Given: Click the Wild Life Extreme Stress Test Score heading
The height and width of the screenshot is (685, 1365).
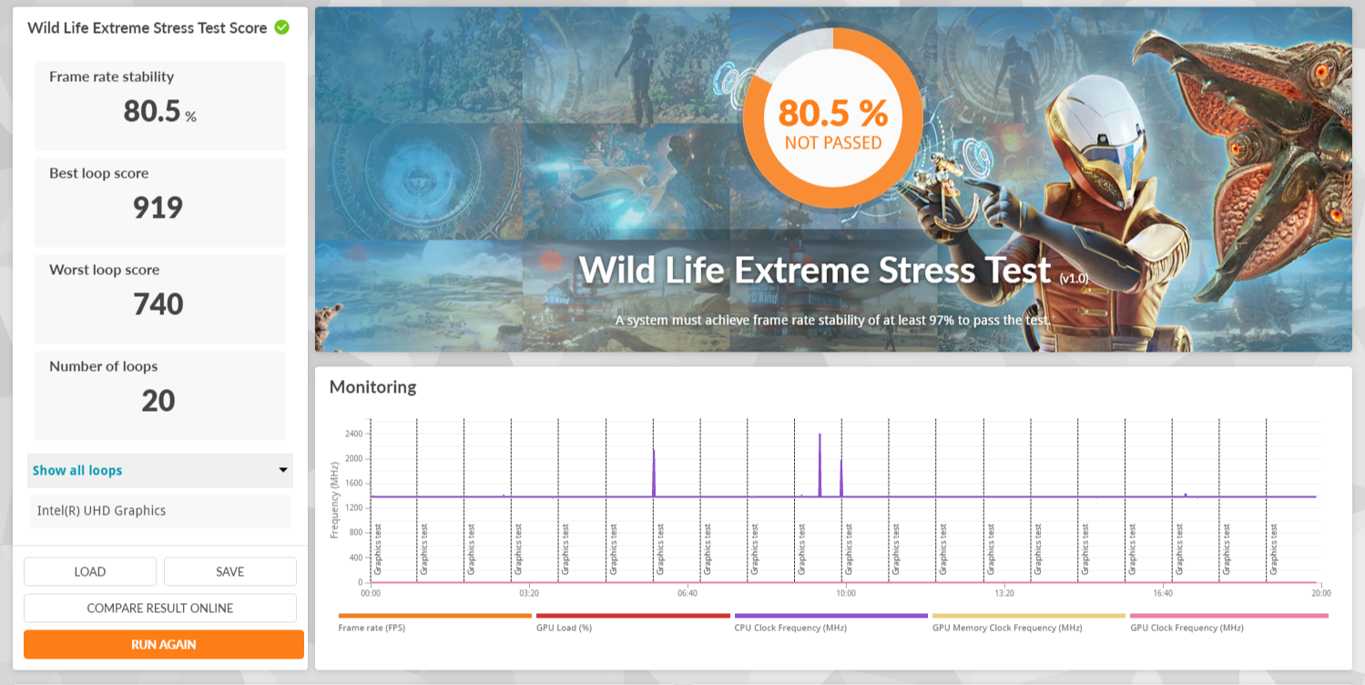Looking at the screenshot, I should coord(148,27).
